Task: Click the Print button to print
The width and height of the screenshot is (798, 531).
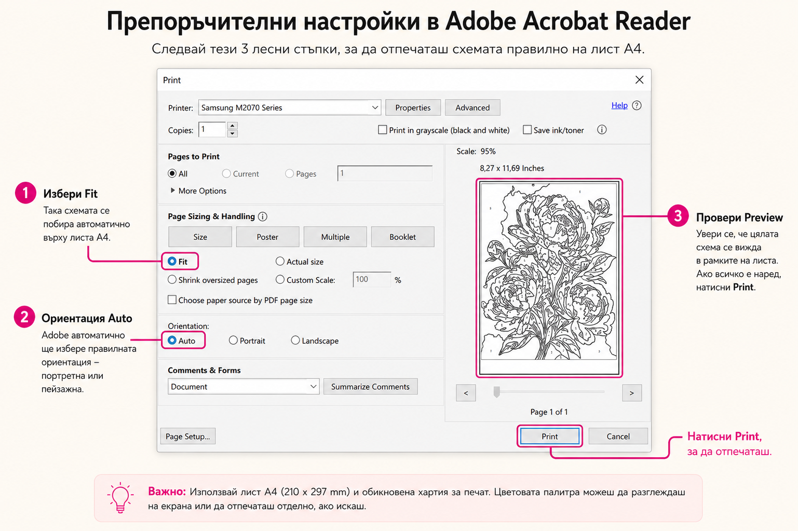Action: coord(550,437)
